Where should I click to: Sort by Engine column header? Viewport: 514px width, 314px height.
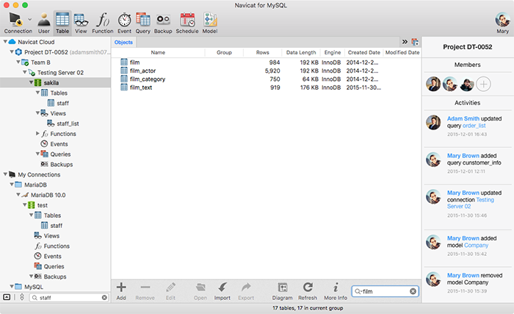333,52
